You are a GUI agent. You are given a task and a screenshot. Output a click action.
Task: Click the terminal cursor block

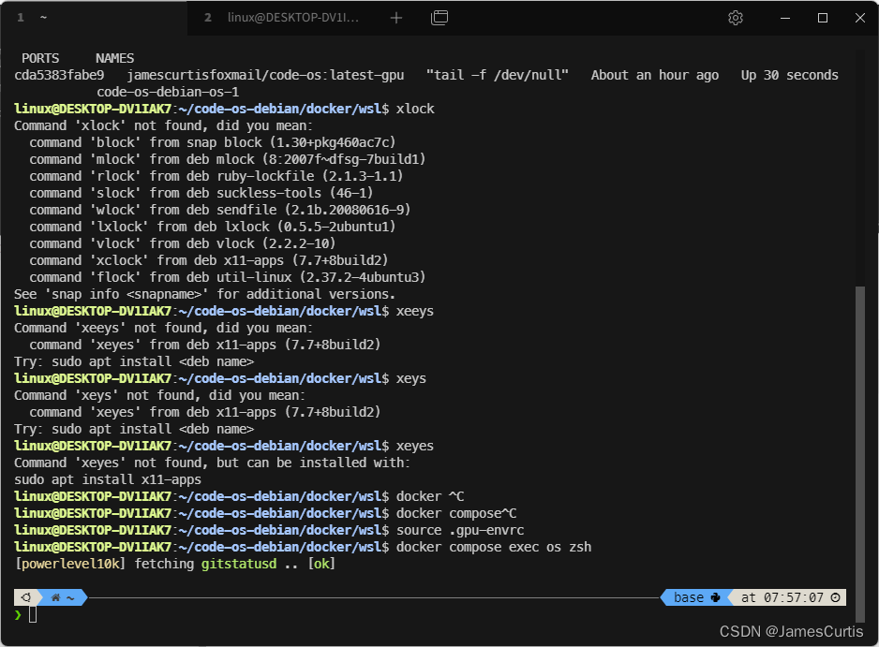tap(33, 614)
